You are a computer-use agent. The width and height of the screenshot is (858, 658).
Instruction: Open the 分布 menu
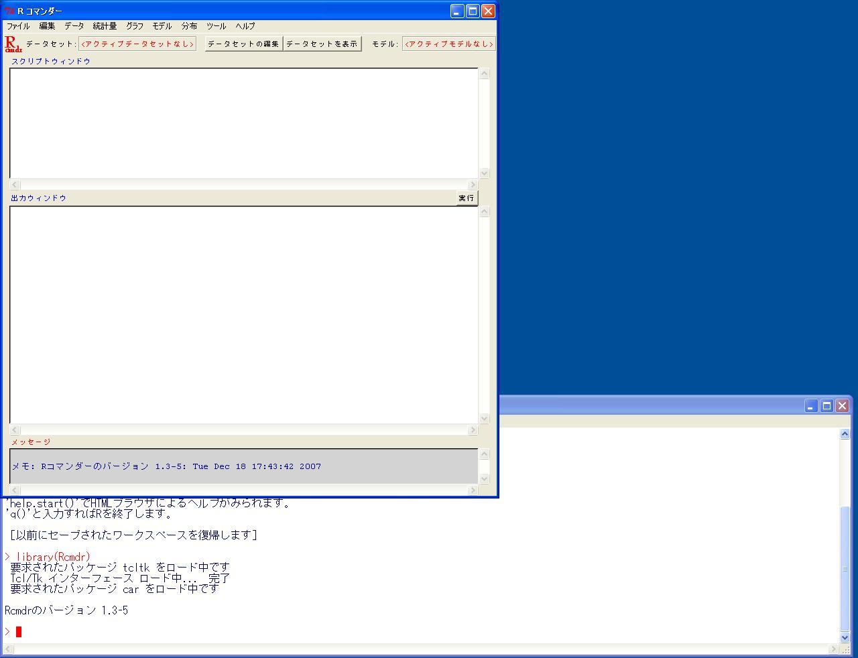click(189, 26)
